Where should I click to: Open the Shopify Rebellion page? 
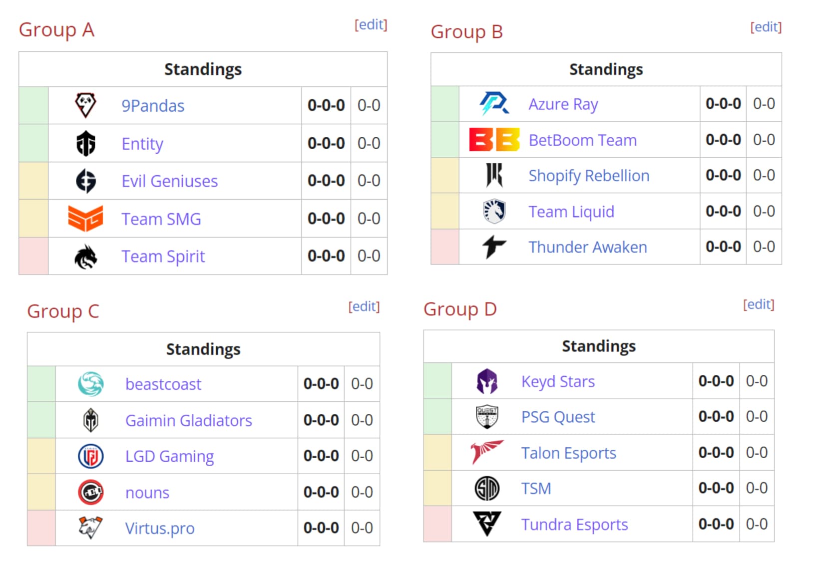pos(589,176)
